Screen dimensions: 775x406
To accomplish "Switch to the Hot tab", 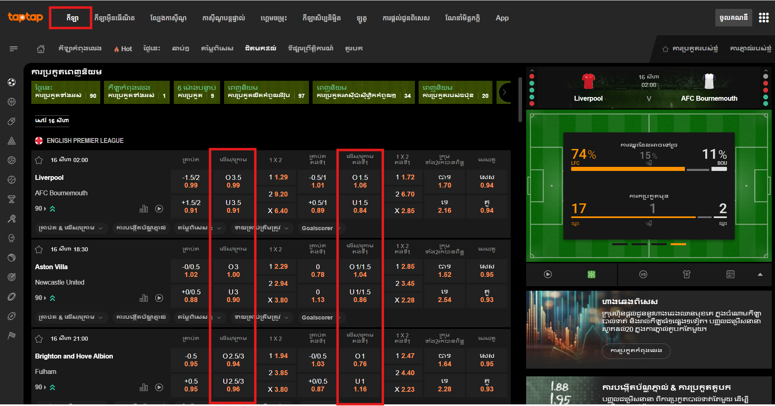I will 123,49.
